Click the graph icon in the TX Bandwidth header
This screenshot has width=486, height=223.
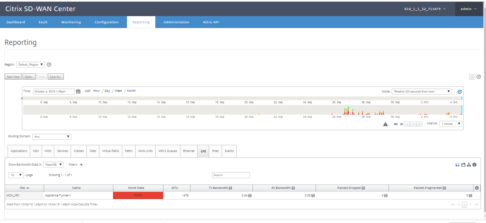[x=230, y=188]
